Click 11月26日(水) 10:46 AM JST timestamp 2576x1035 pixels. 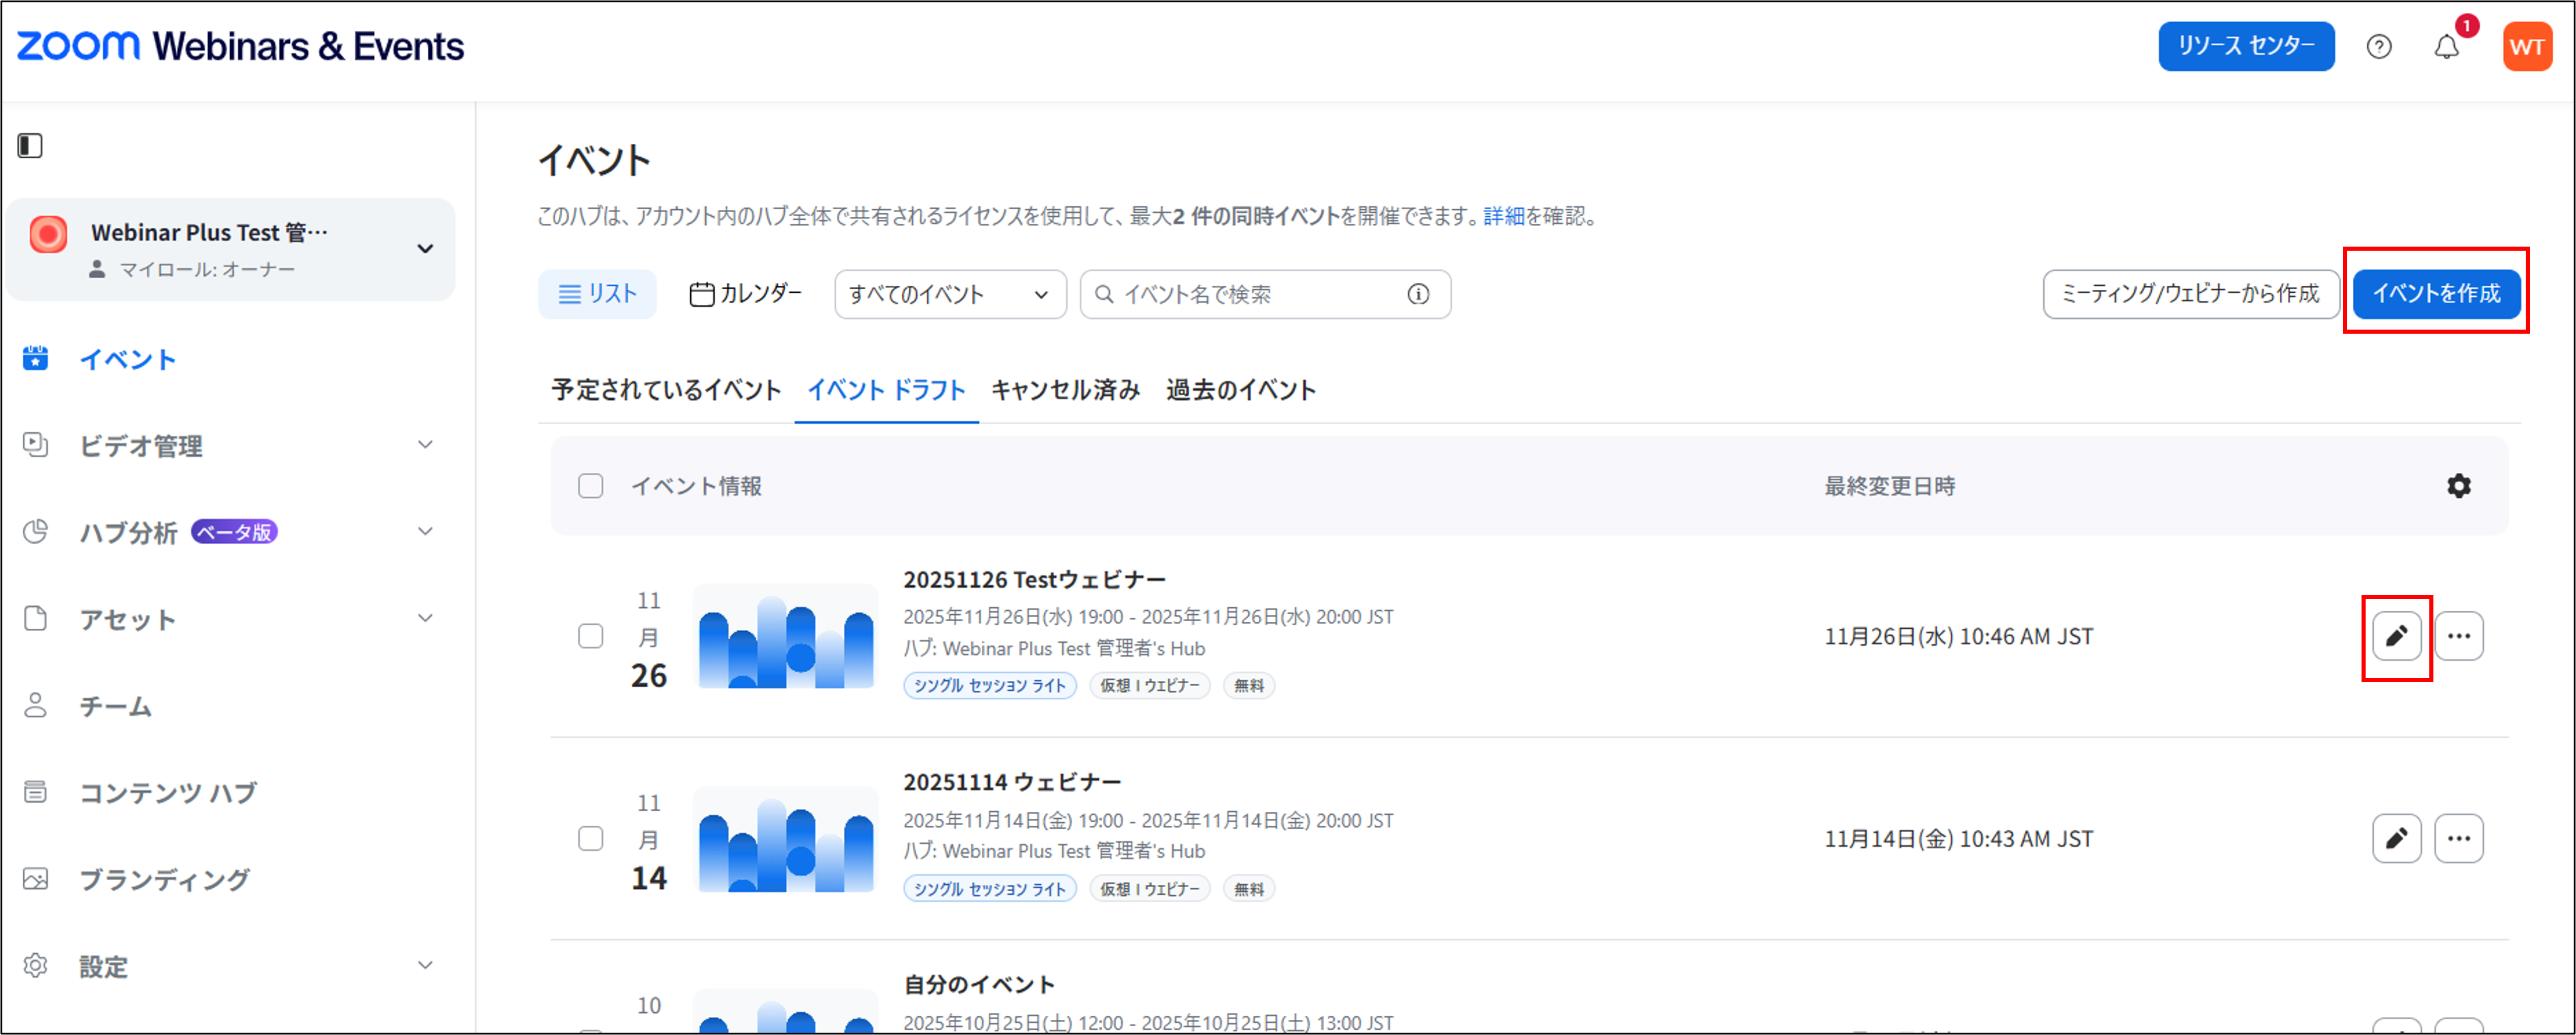click(1958, 637)
